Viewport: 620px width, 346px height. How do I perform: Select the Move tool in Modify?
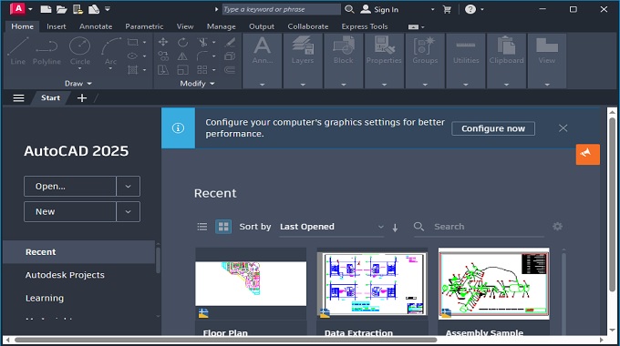coord(163,42)
